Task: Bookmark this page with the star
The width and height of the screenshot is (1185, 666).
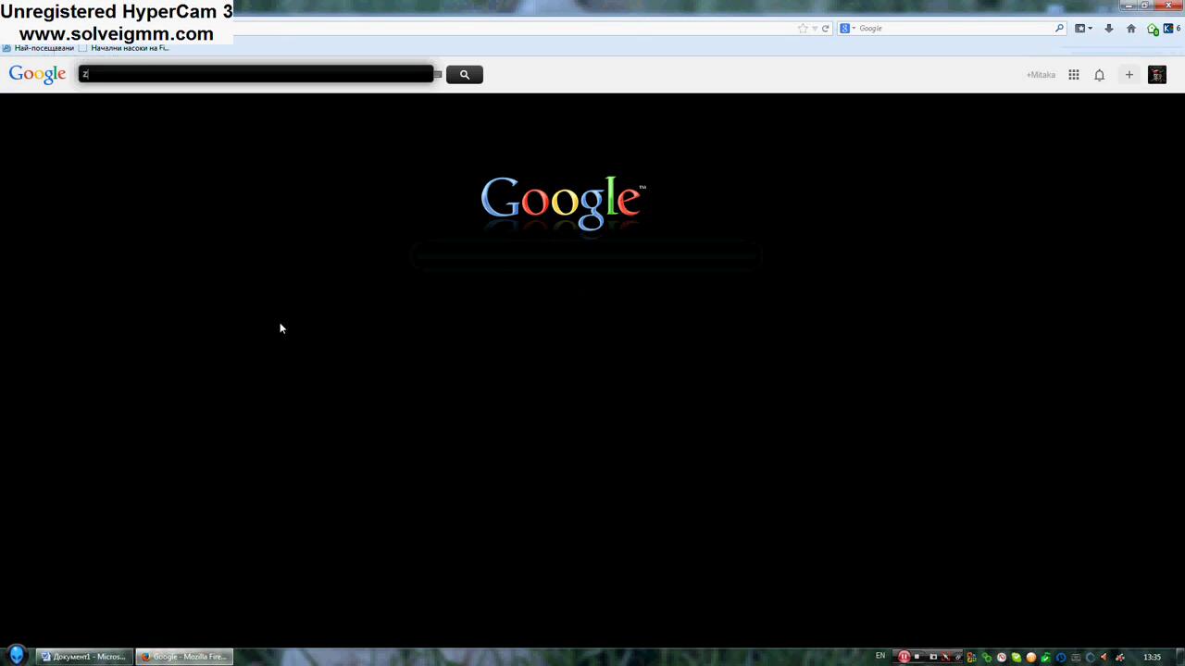Action: tap(802, 29)
